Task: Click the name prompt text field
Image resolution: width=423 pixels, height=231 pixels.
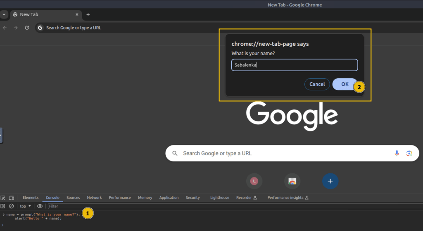Action: [295, 65]
